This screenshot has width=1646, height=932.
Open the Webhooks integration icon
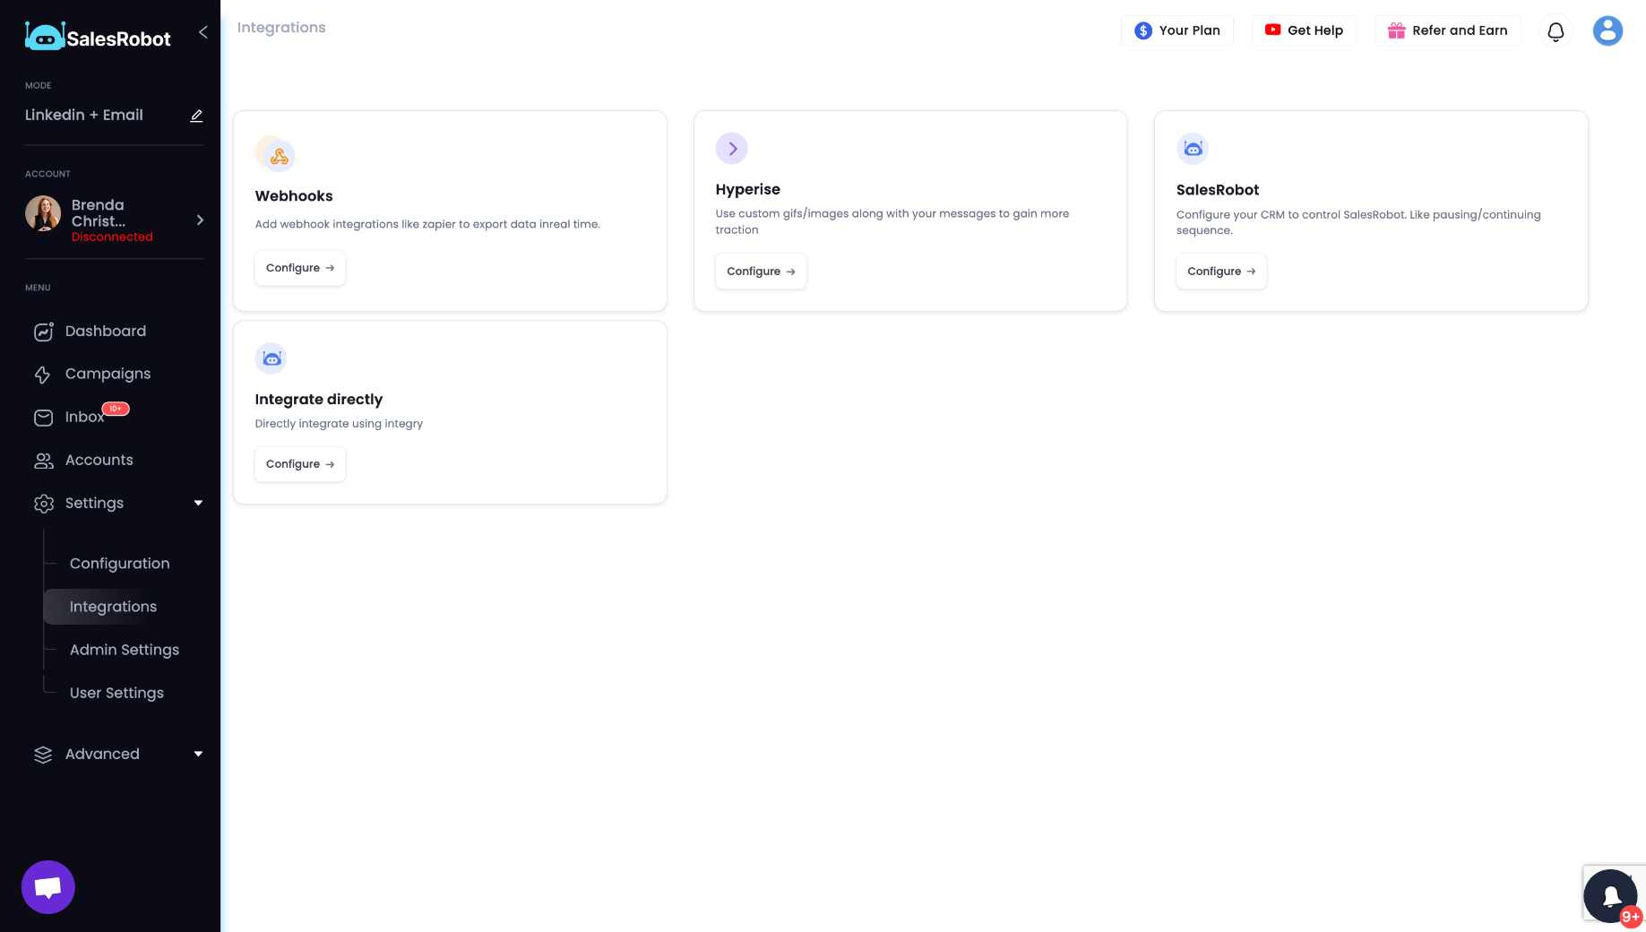point(275,154)
